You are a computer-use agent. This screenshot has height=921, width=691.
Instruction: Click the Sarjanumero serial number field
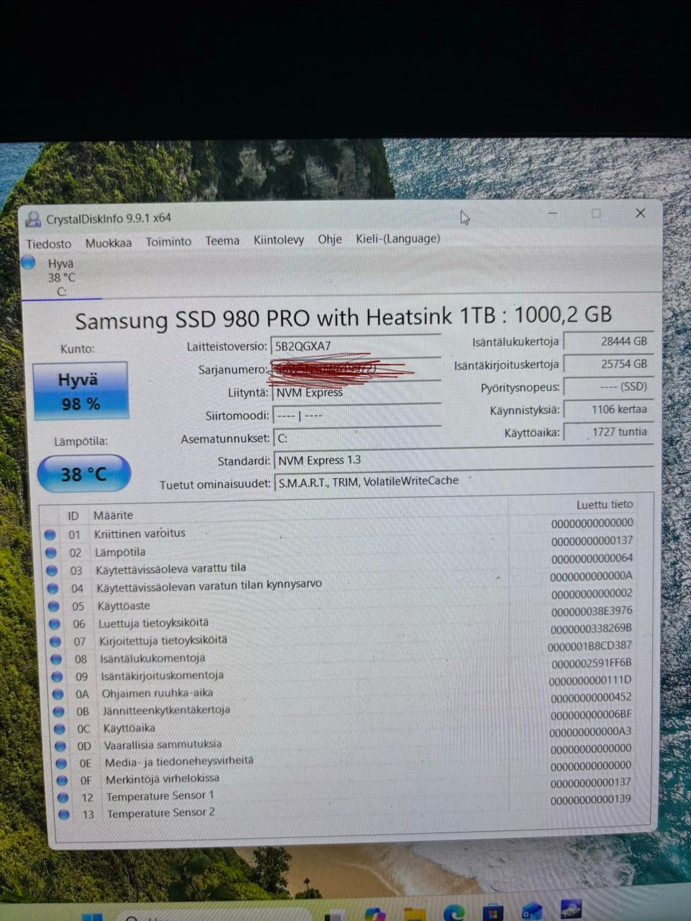pyautogui.click(x=356, y=369)
